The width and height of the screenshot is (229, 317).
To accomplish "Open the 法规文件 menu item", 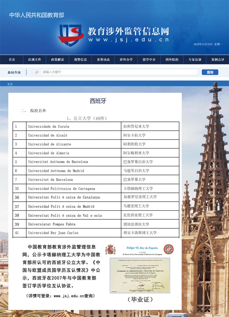I will 35,60.
